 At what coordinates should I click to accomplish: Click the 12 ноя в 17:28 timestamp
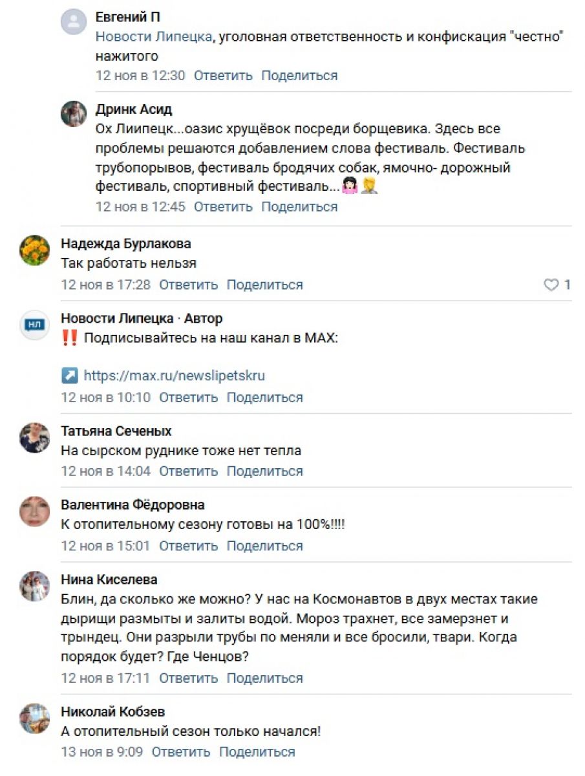(x=105, y=285)
